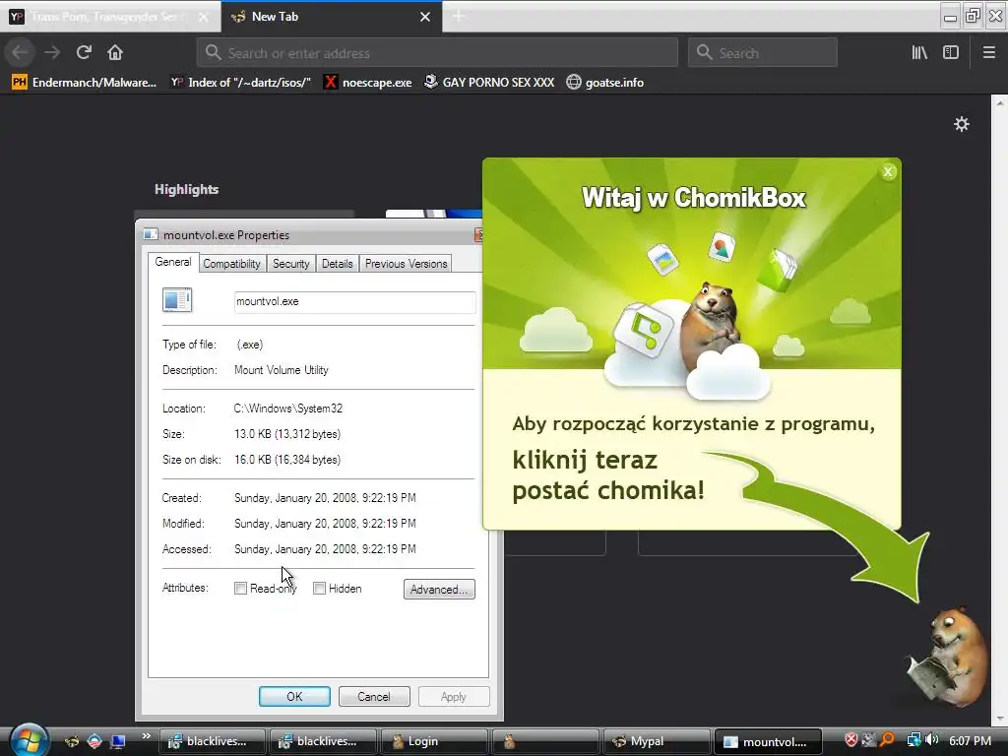
Task: Click the red security shield tray icon
Action: [851, 740]
